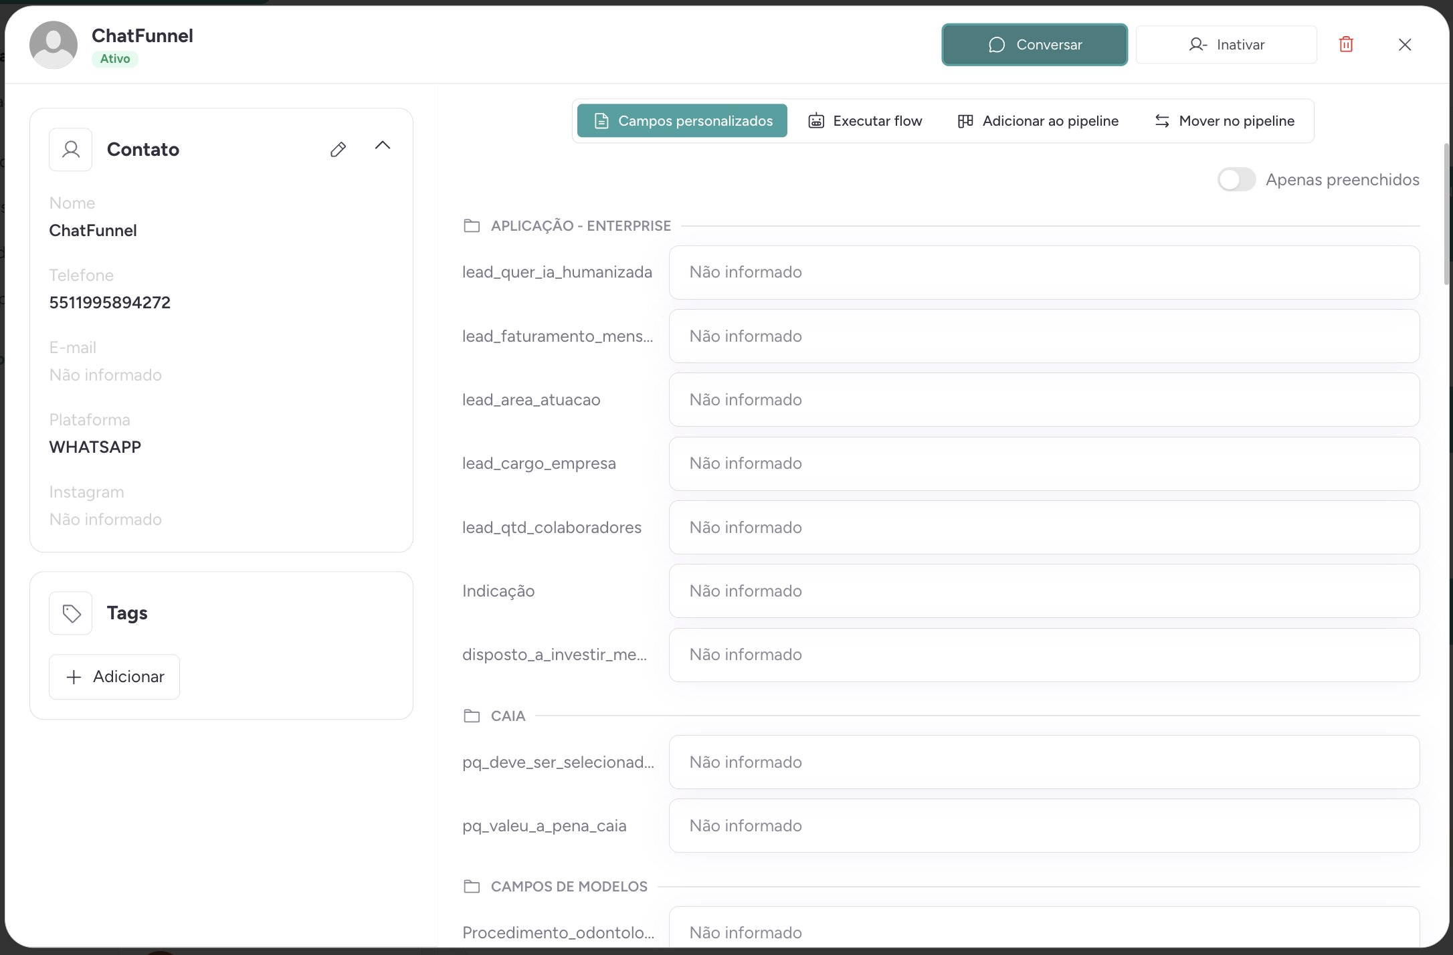Click the person icon beside Contato

click(71, 149)
